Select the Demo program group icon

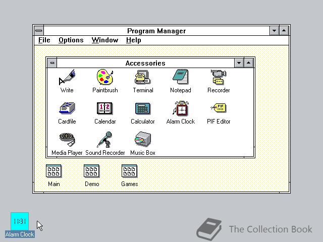pyautogui.click(x=91, y=171)
